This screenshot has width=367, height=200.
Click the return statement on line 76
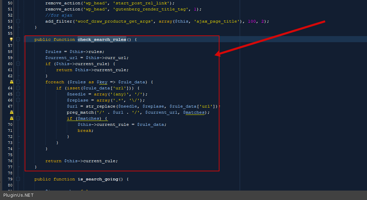[81, 161]
